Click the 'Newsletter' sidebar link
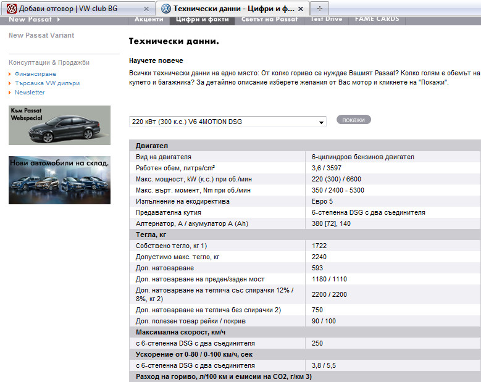 click(30, 92)
